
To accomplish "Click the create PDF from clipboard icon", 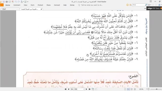I will (x=13, y=2).
